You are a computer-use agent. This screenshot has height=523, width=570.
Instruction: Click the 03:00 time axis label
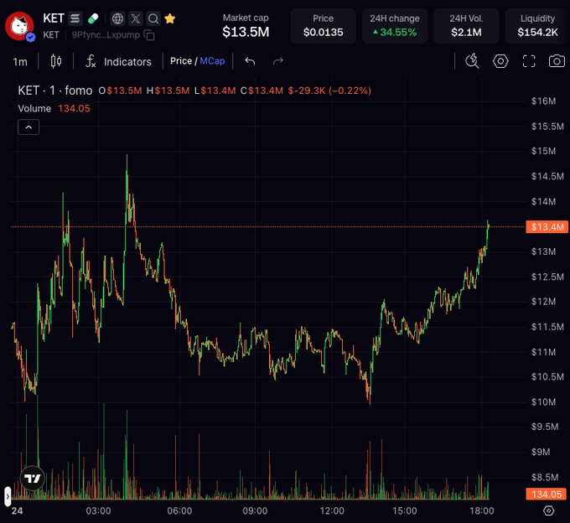[98, 510]
